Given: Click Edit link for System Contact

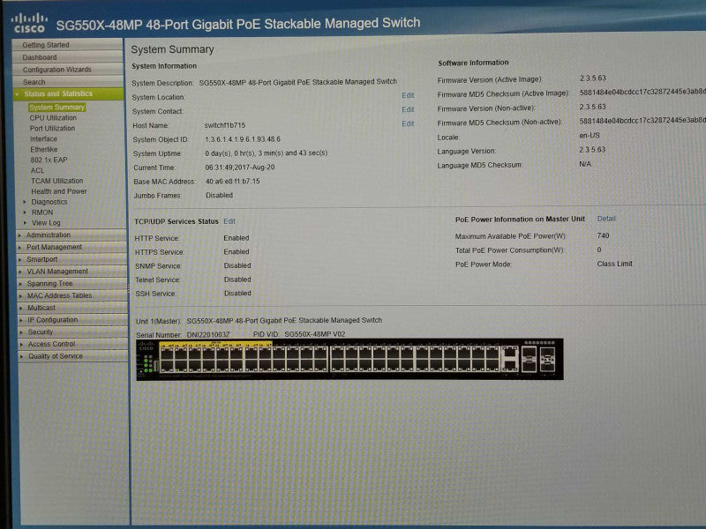Looking at the screenshot, I should point(408,109).
